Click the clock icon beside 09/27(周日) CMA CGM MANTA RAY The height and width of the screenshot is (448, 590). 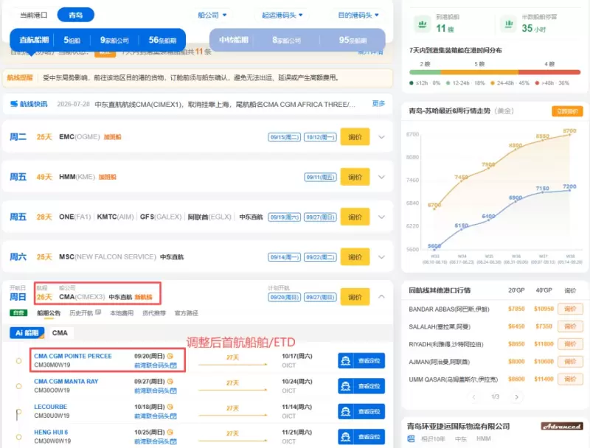[170, 382]
